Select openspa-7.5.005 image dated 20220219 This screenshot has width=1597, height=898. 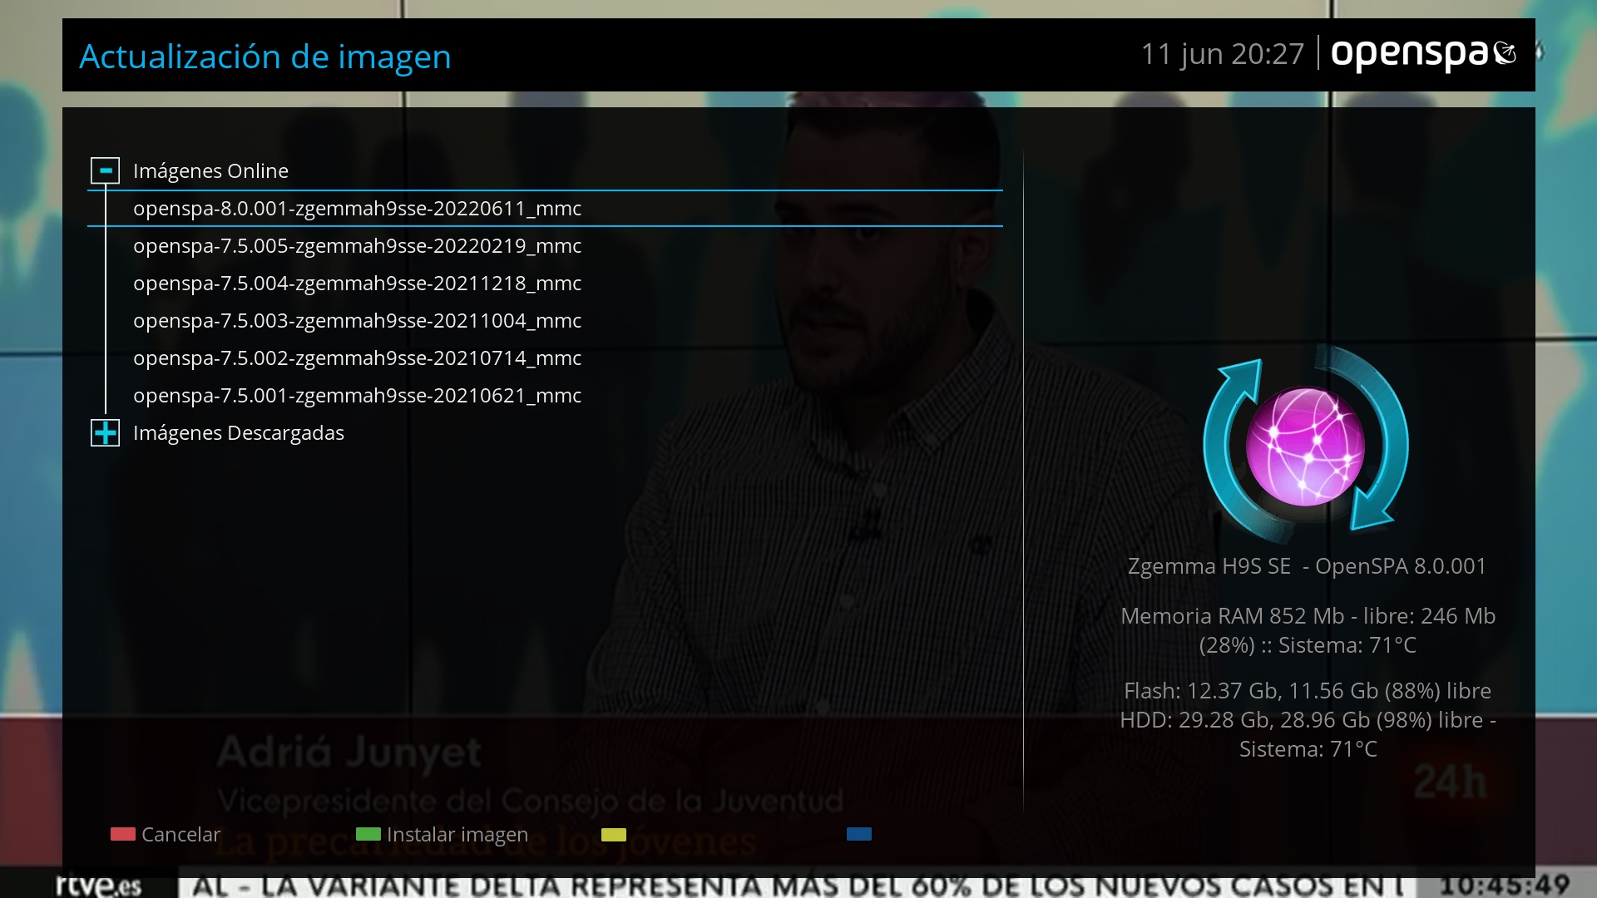357,246
